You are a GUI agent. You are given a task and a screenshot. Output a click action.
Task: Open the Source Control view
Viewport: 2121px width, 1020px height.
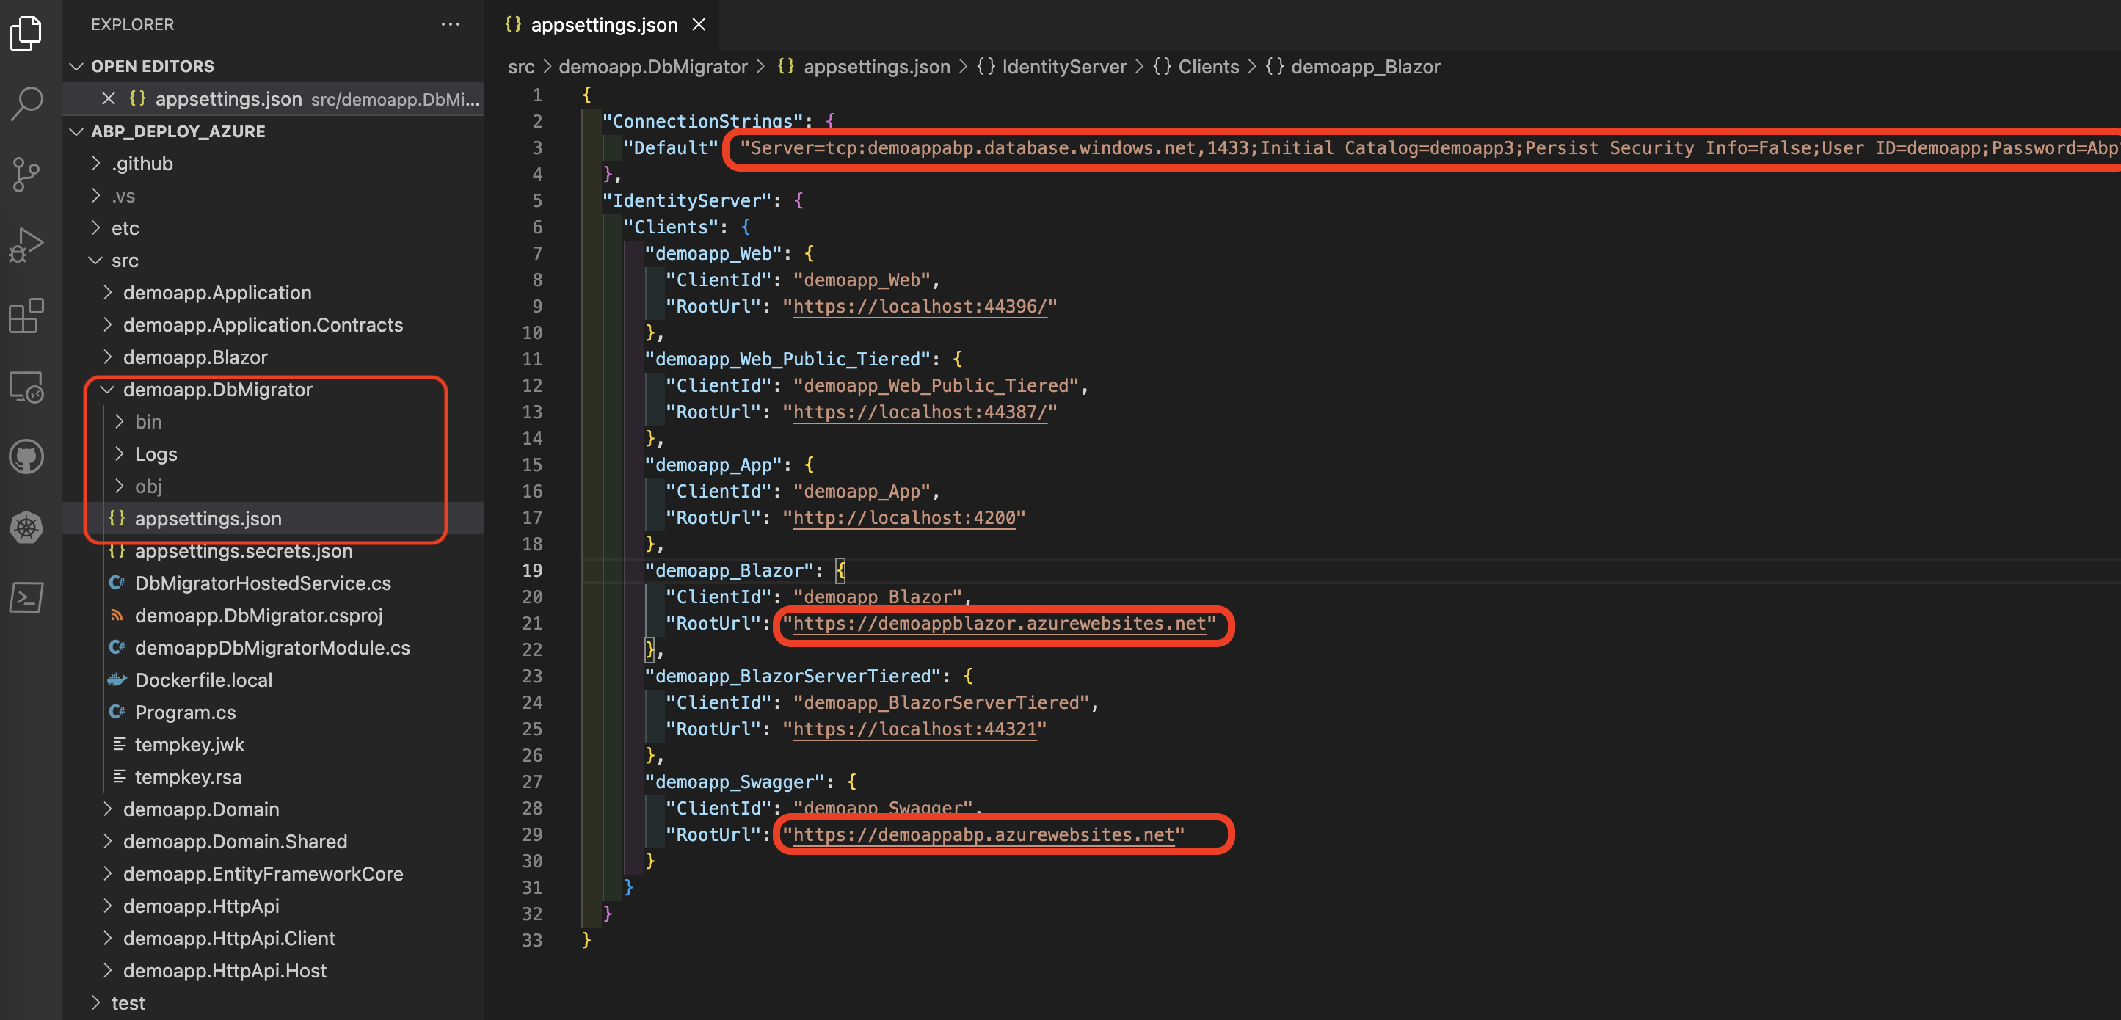[x=27, y=175]
